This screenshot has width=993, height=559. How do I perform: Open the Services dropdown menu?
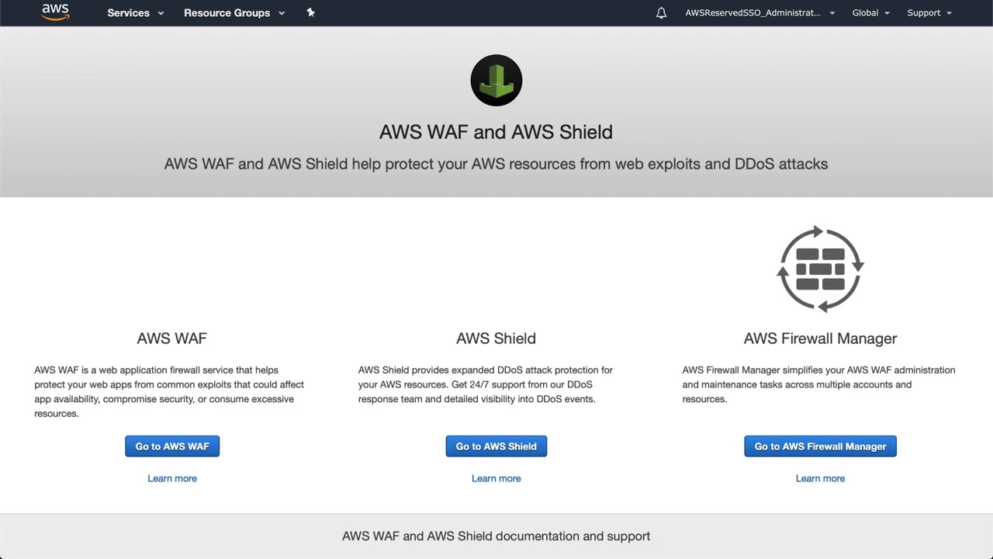point(136,13)
